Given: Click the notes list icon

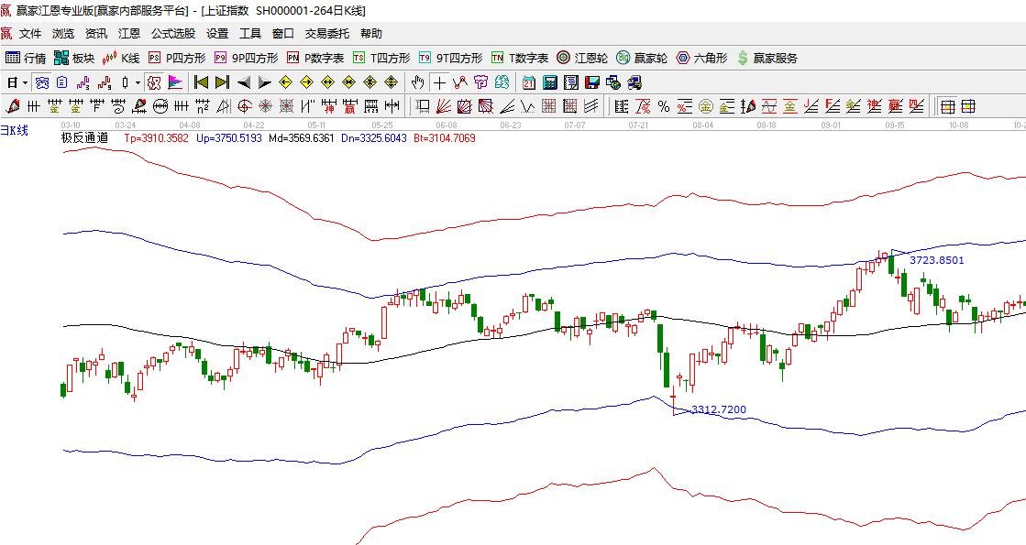Looking at the screenshot, I should point(61,82).
